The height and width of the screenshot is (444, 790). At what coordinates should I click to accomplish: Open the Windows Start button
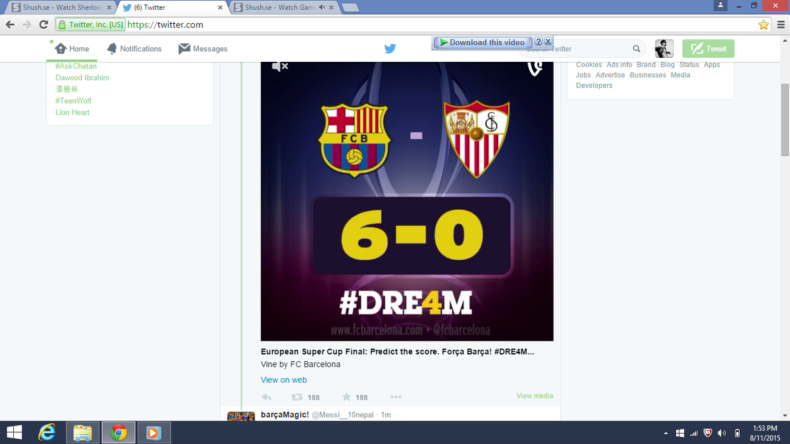tap(14, 432)
